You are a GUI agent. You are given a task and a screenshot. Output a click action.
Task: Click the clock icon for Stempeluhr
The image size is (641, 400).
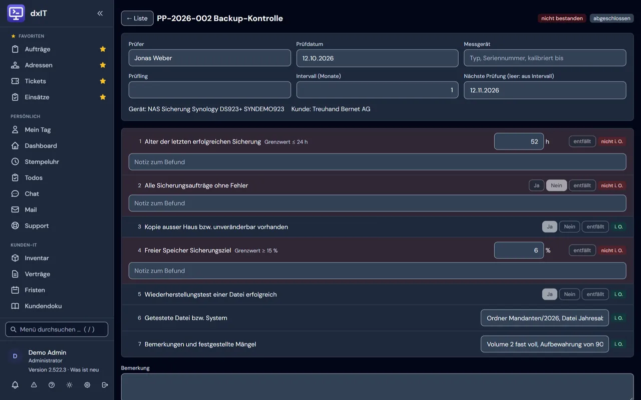15,161
